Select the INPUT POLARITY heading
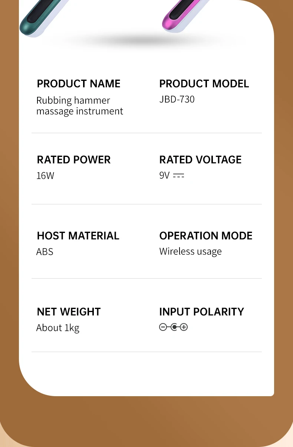This screenshot has width=293, height=447. [201, 312]
